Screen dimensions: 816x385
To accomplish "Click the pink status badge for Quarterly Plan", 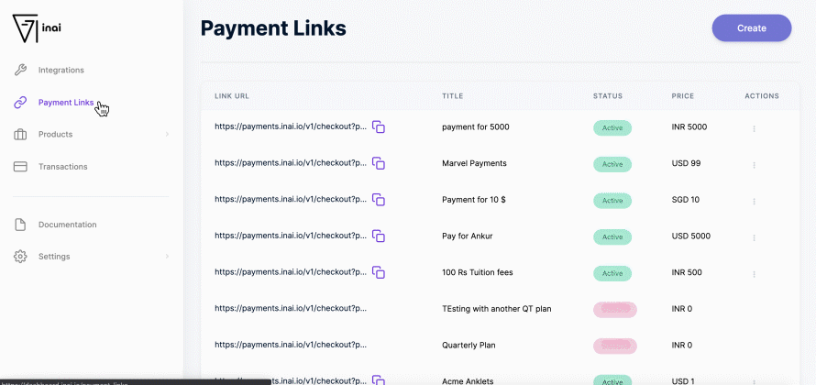I will (x=614, y=346).
